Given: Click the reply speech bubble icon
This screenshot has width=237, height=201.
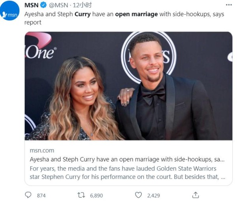Looking at the screenshot, I should point(28,195).
